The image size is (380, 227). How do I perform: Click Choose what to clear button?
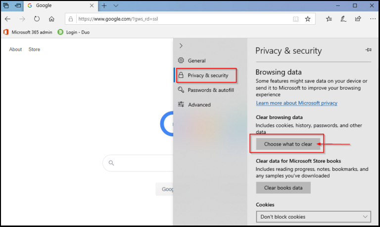pyautogui.click(x=288, y=144)
